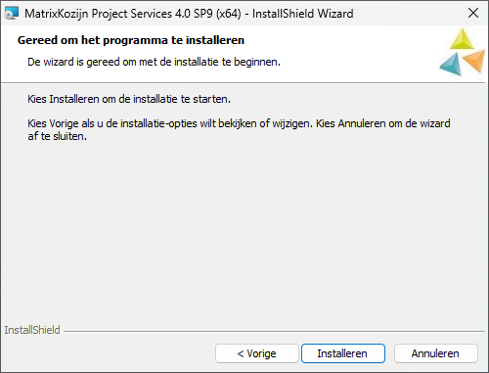The height and width of the screenshot is (373, 489).
Task: Start the installation with the Installeren button
Action: (343, 353)
